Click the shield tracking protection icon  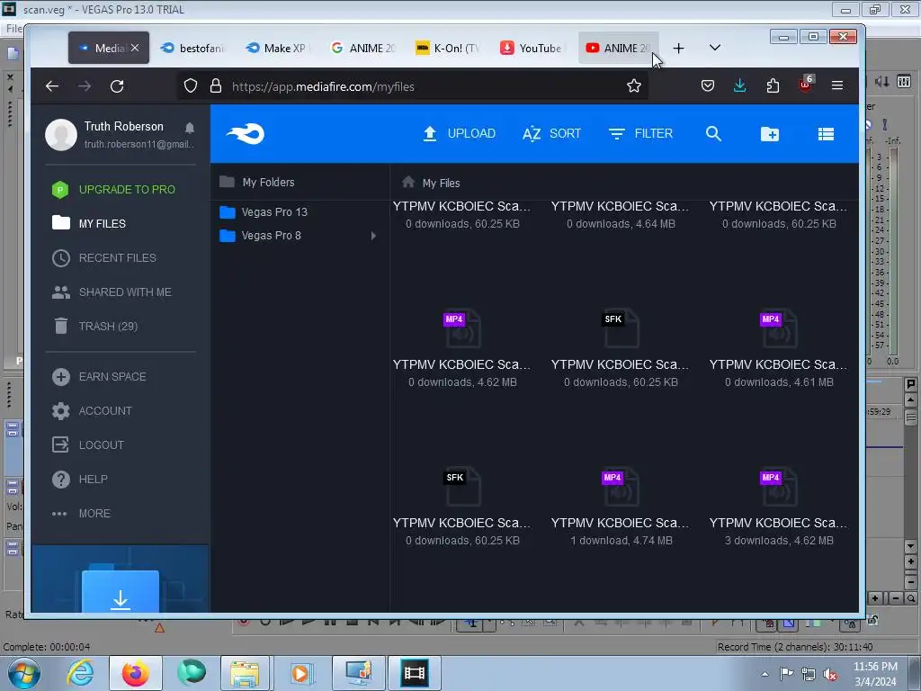[191, 85]
